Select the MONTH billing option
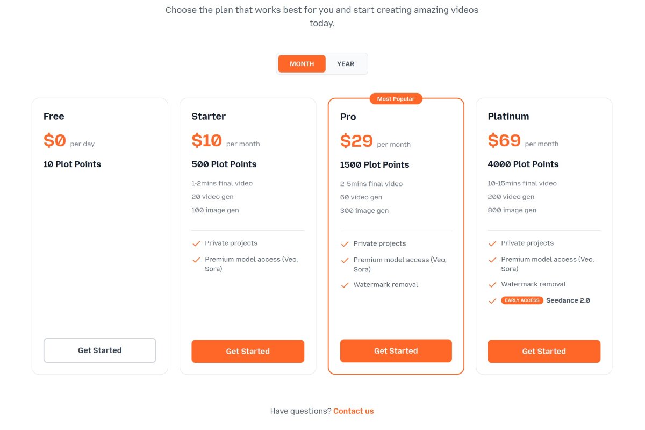This screenshot has height=430, width=645. pyautogui.click(x=302, y=64)
